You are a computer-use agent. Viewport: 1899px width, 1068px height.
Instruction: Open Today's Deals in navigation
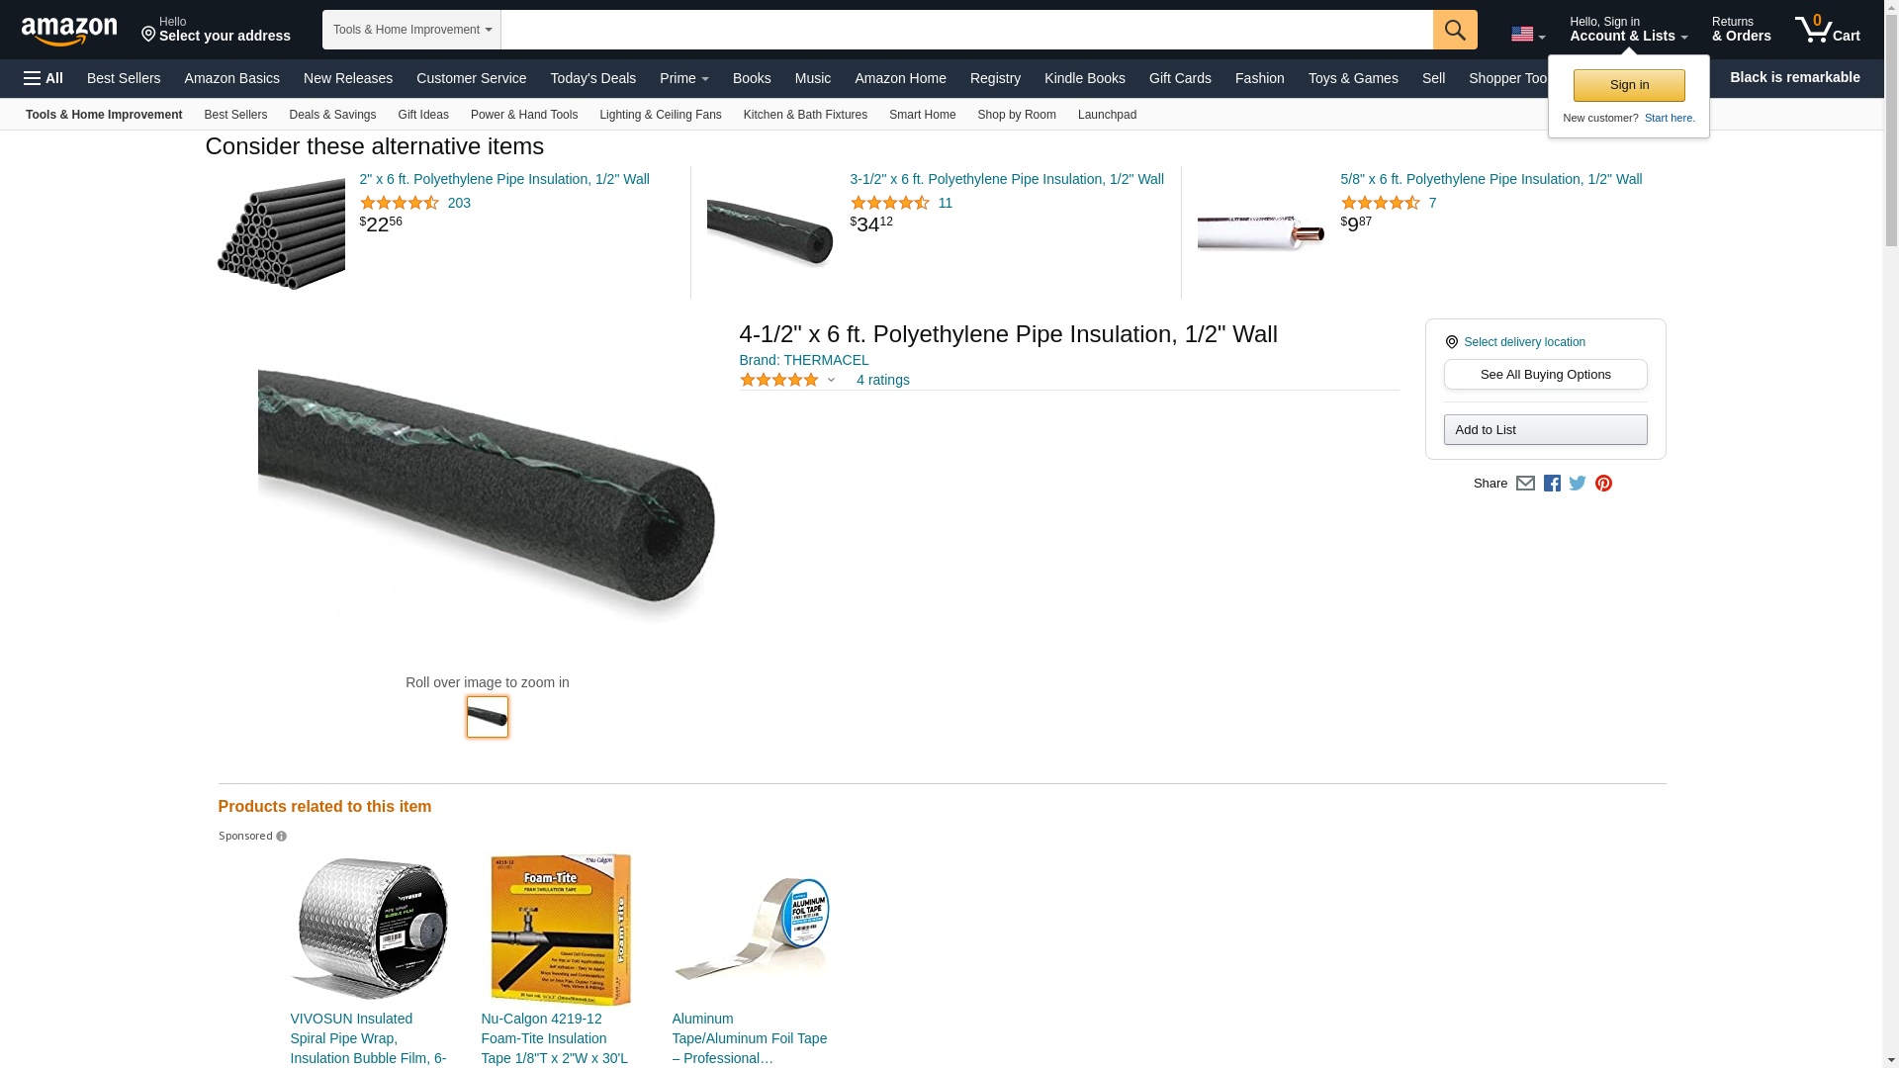tap(592, 78)
